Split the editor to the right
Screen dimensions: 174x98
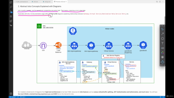pos(160,2)
